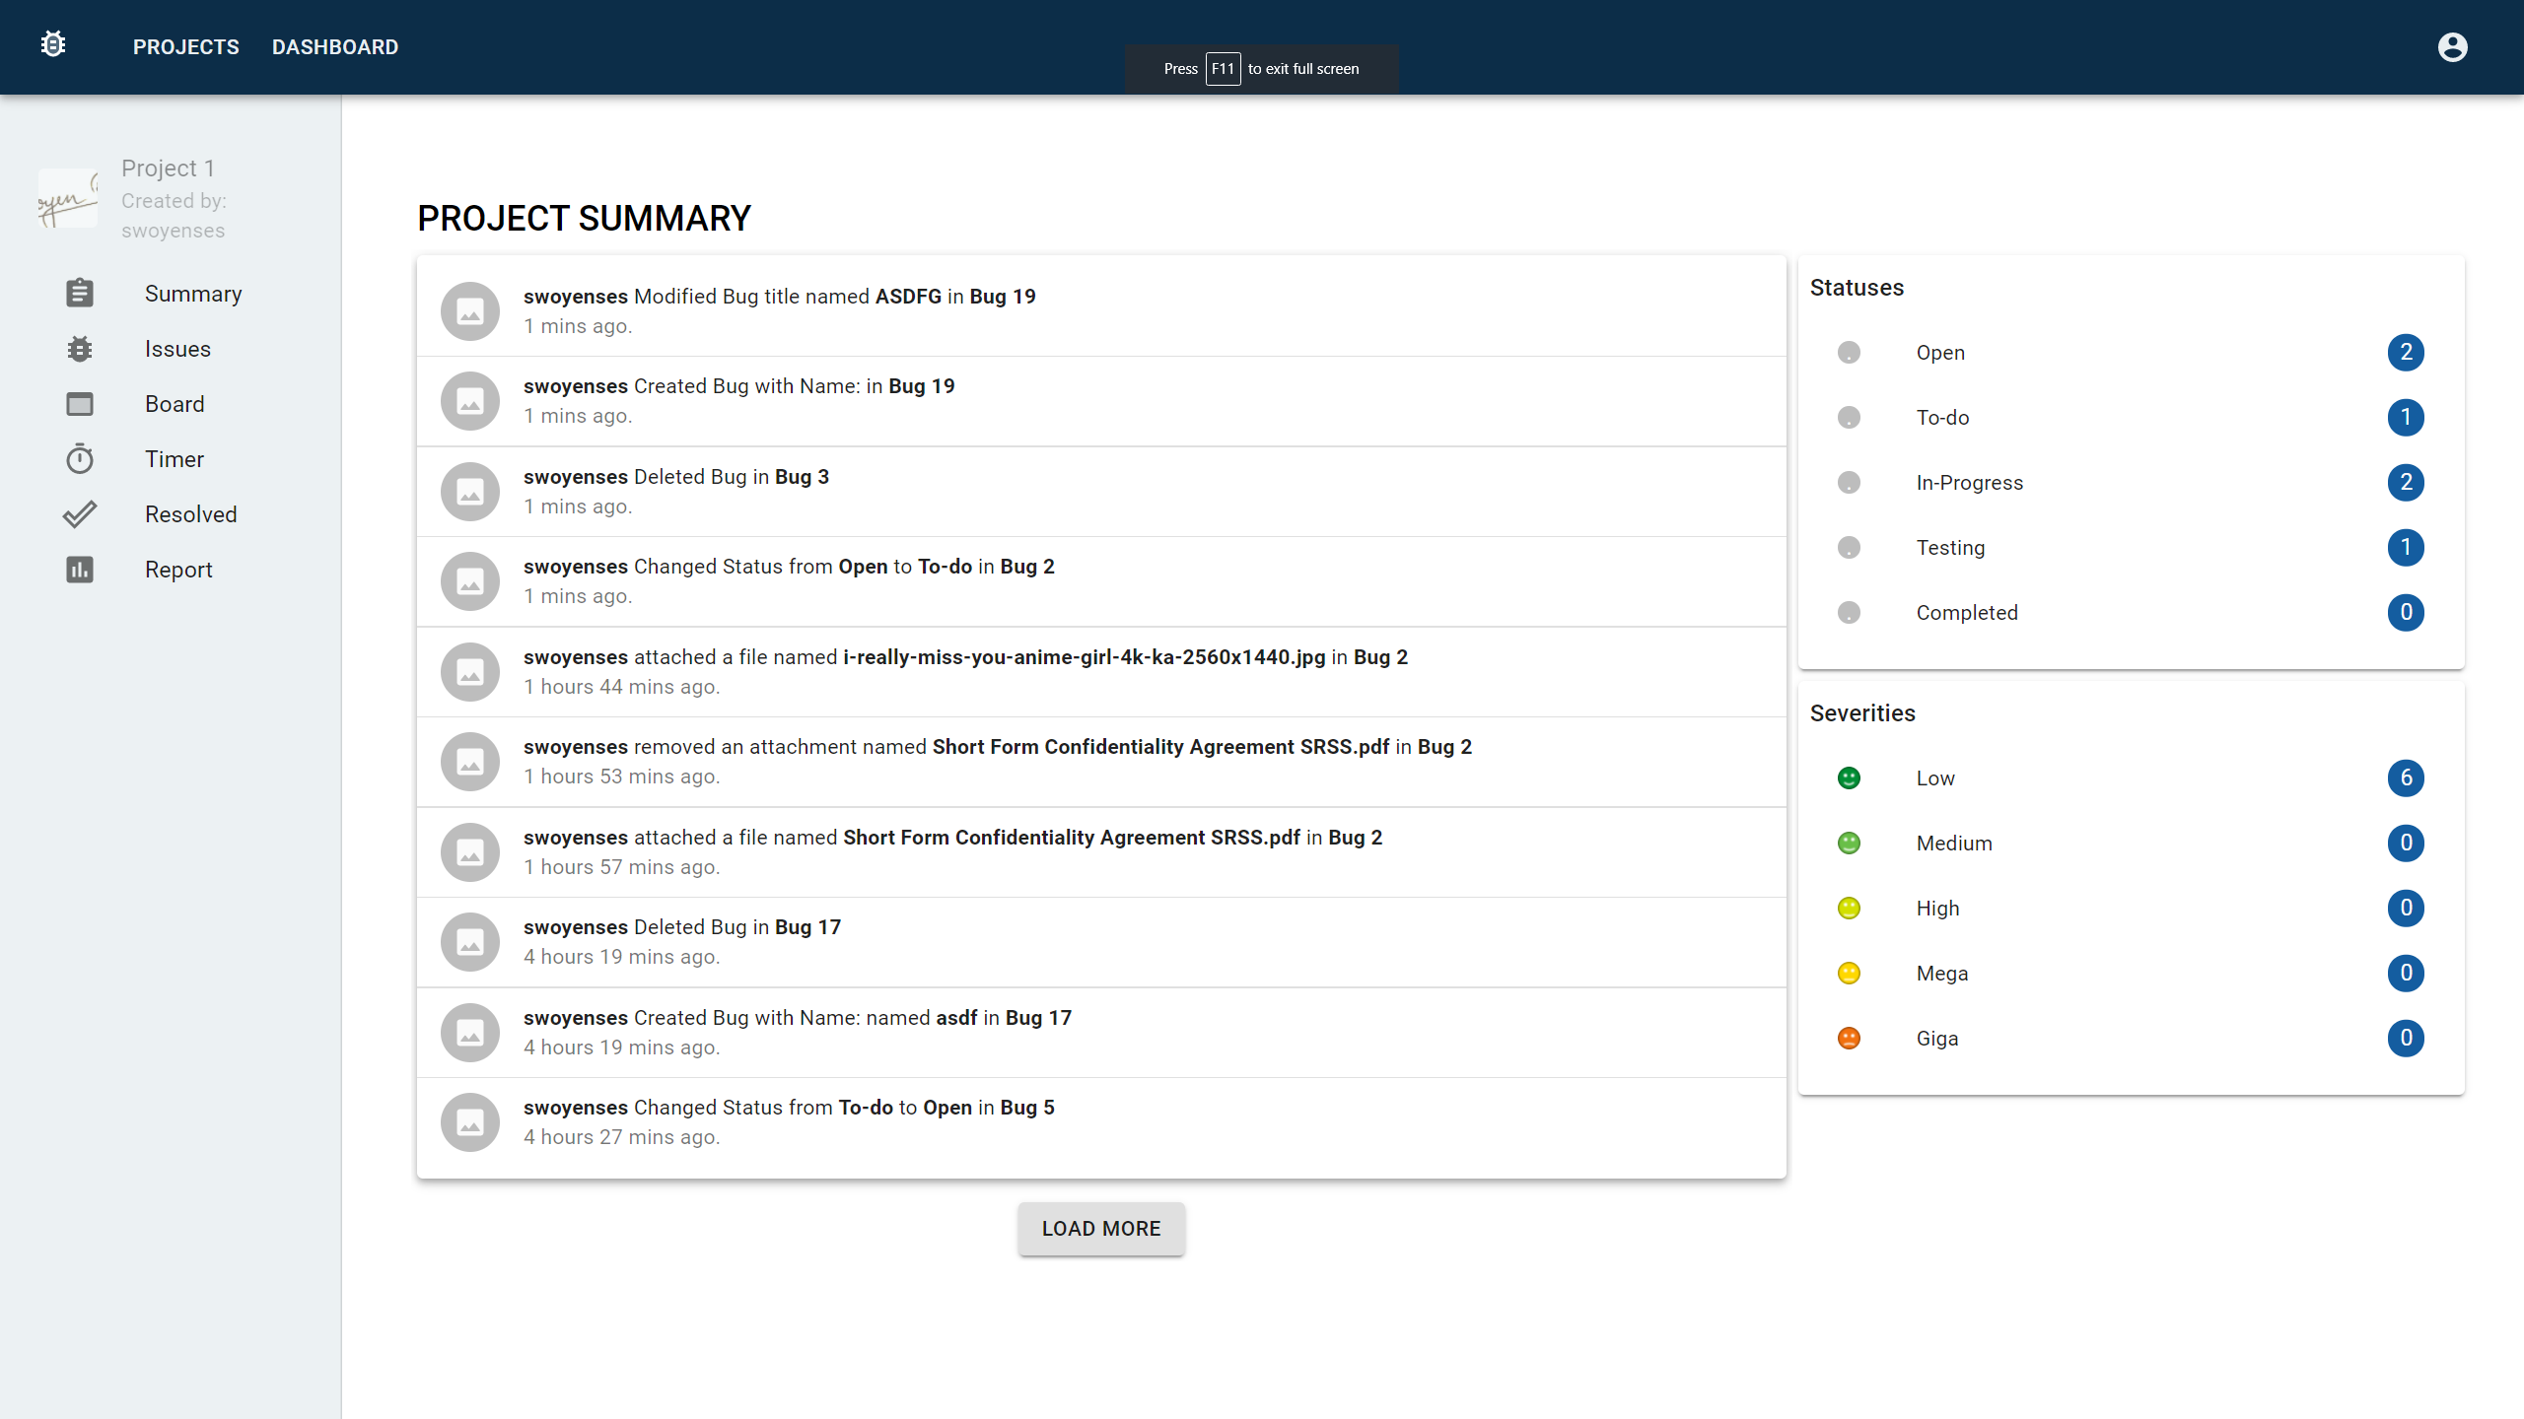Select the yellow Mega severity face

tap(1849, 973)
